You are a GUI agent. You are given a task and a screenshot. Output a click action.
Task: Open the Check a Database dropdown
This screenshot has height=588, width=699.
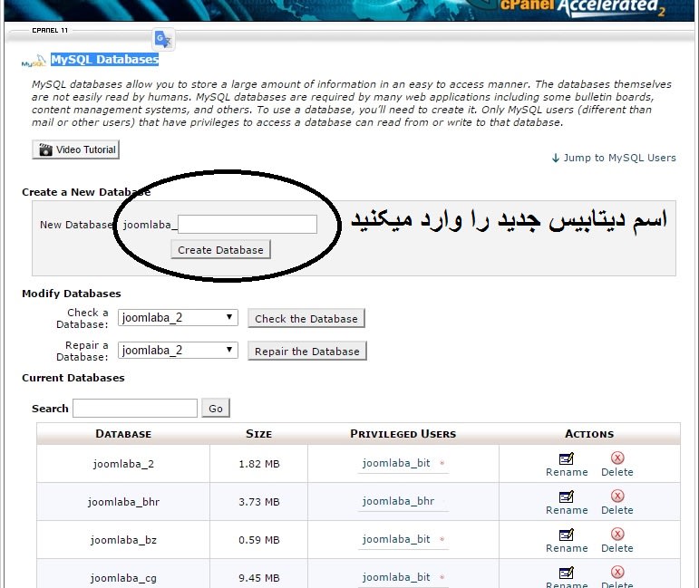point(178,318)
